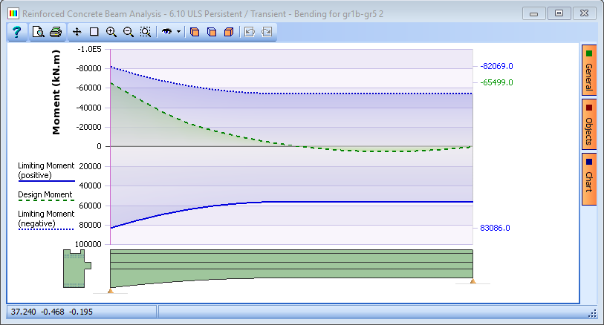
Task: Click the -80000 axis tick label
Action: [x=88, y=68]
